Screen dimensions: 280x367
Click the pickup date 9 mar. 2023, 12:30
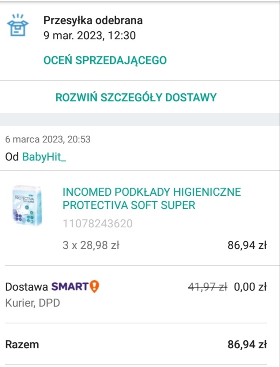pyautogui.click(x=89, y=36)
